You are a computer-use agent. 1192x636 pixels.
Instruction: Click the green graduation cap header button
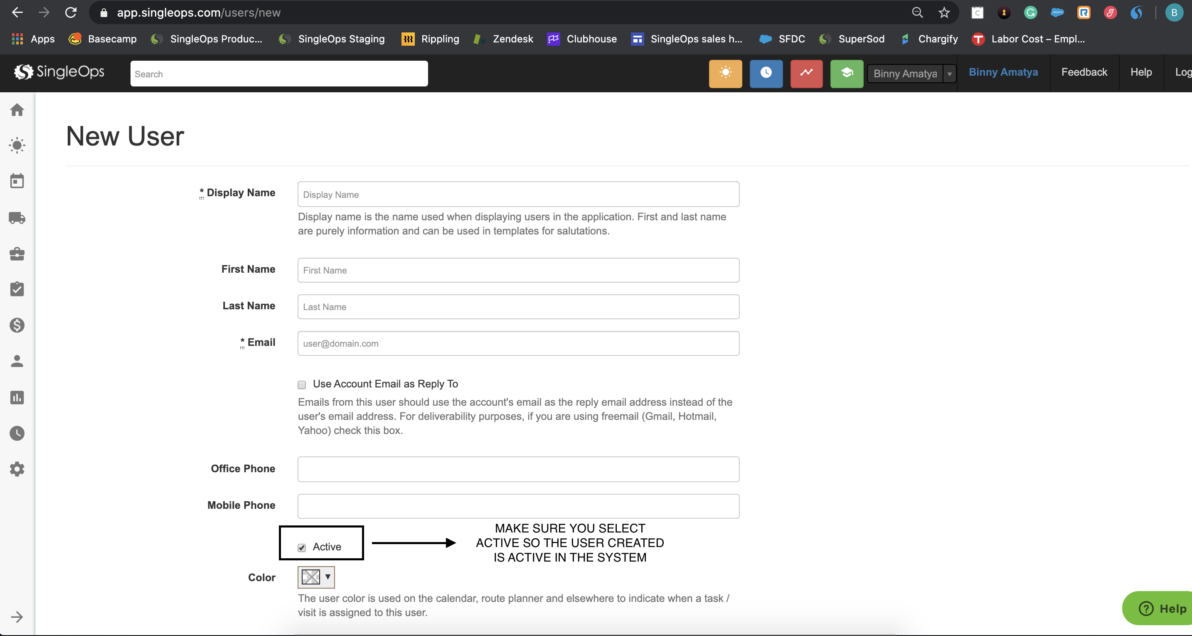tap(846, 73)
